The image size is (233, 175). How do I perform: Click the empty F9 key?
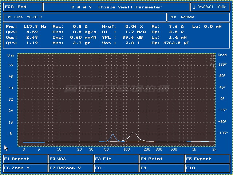[162, 168]
